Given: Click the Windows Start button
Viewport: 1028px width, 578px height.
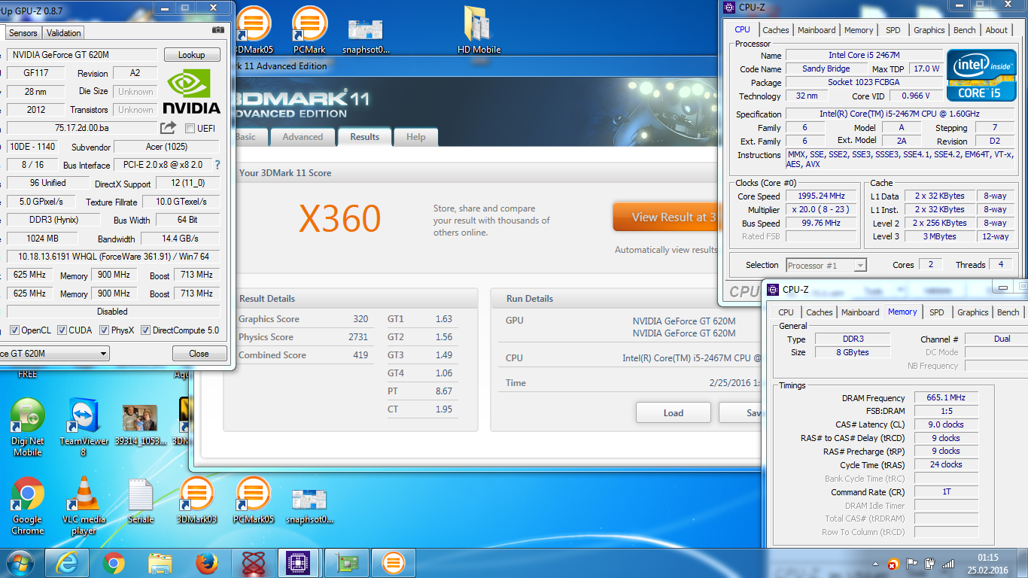Looking at the screenshot, I should coord(20,563).
